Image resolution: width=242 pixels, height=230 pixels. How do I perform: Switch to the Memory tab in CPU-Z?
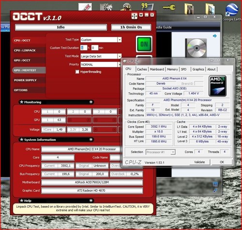[172, 69]
